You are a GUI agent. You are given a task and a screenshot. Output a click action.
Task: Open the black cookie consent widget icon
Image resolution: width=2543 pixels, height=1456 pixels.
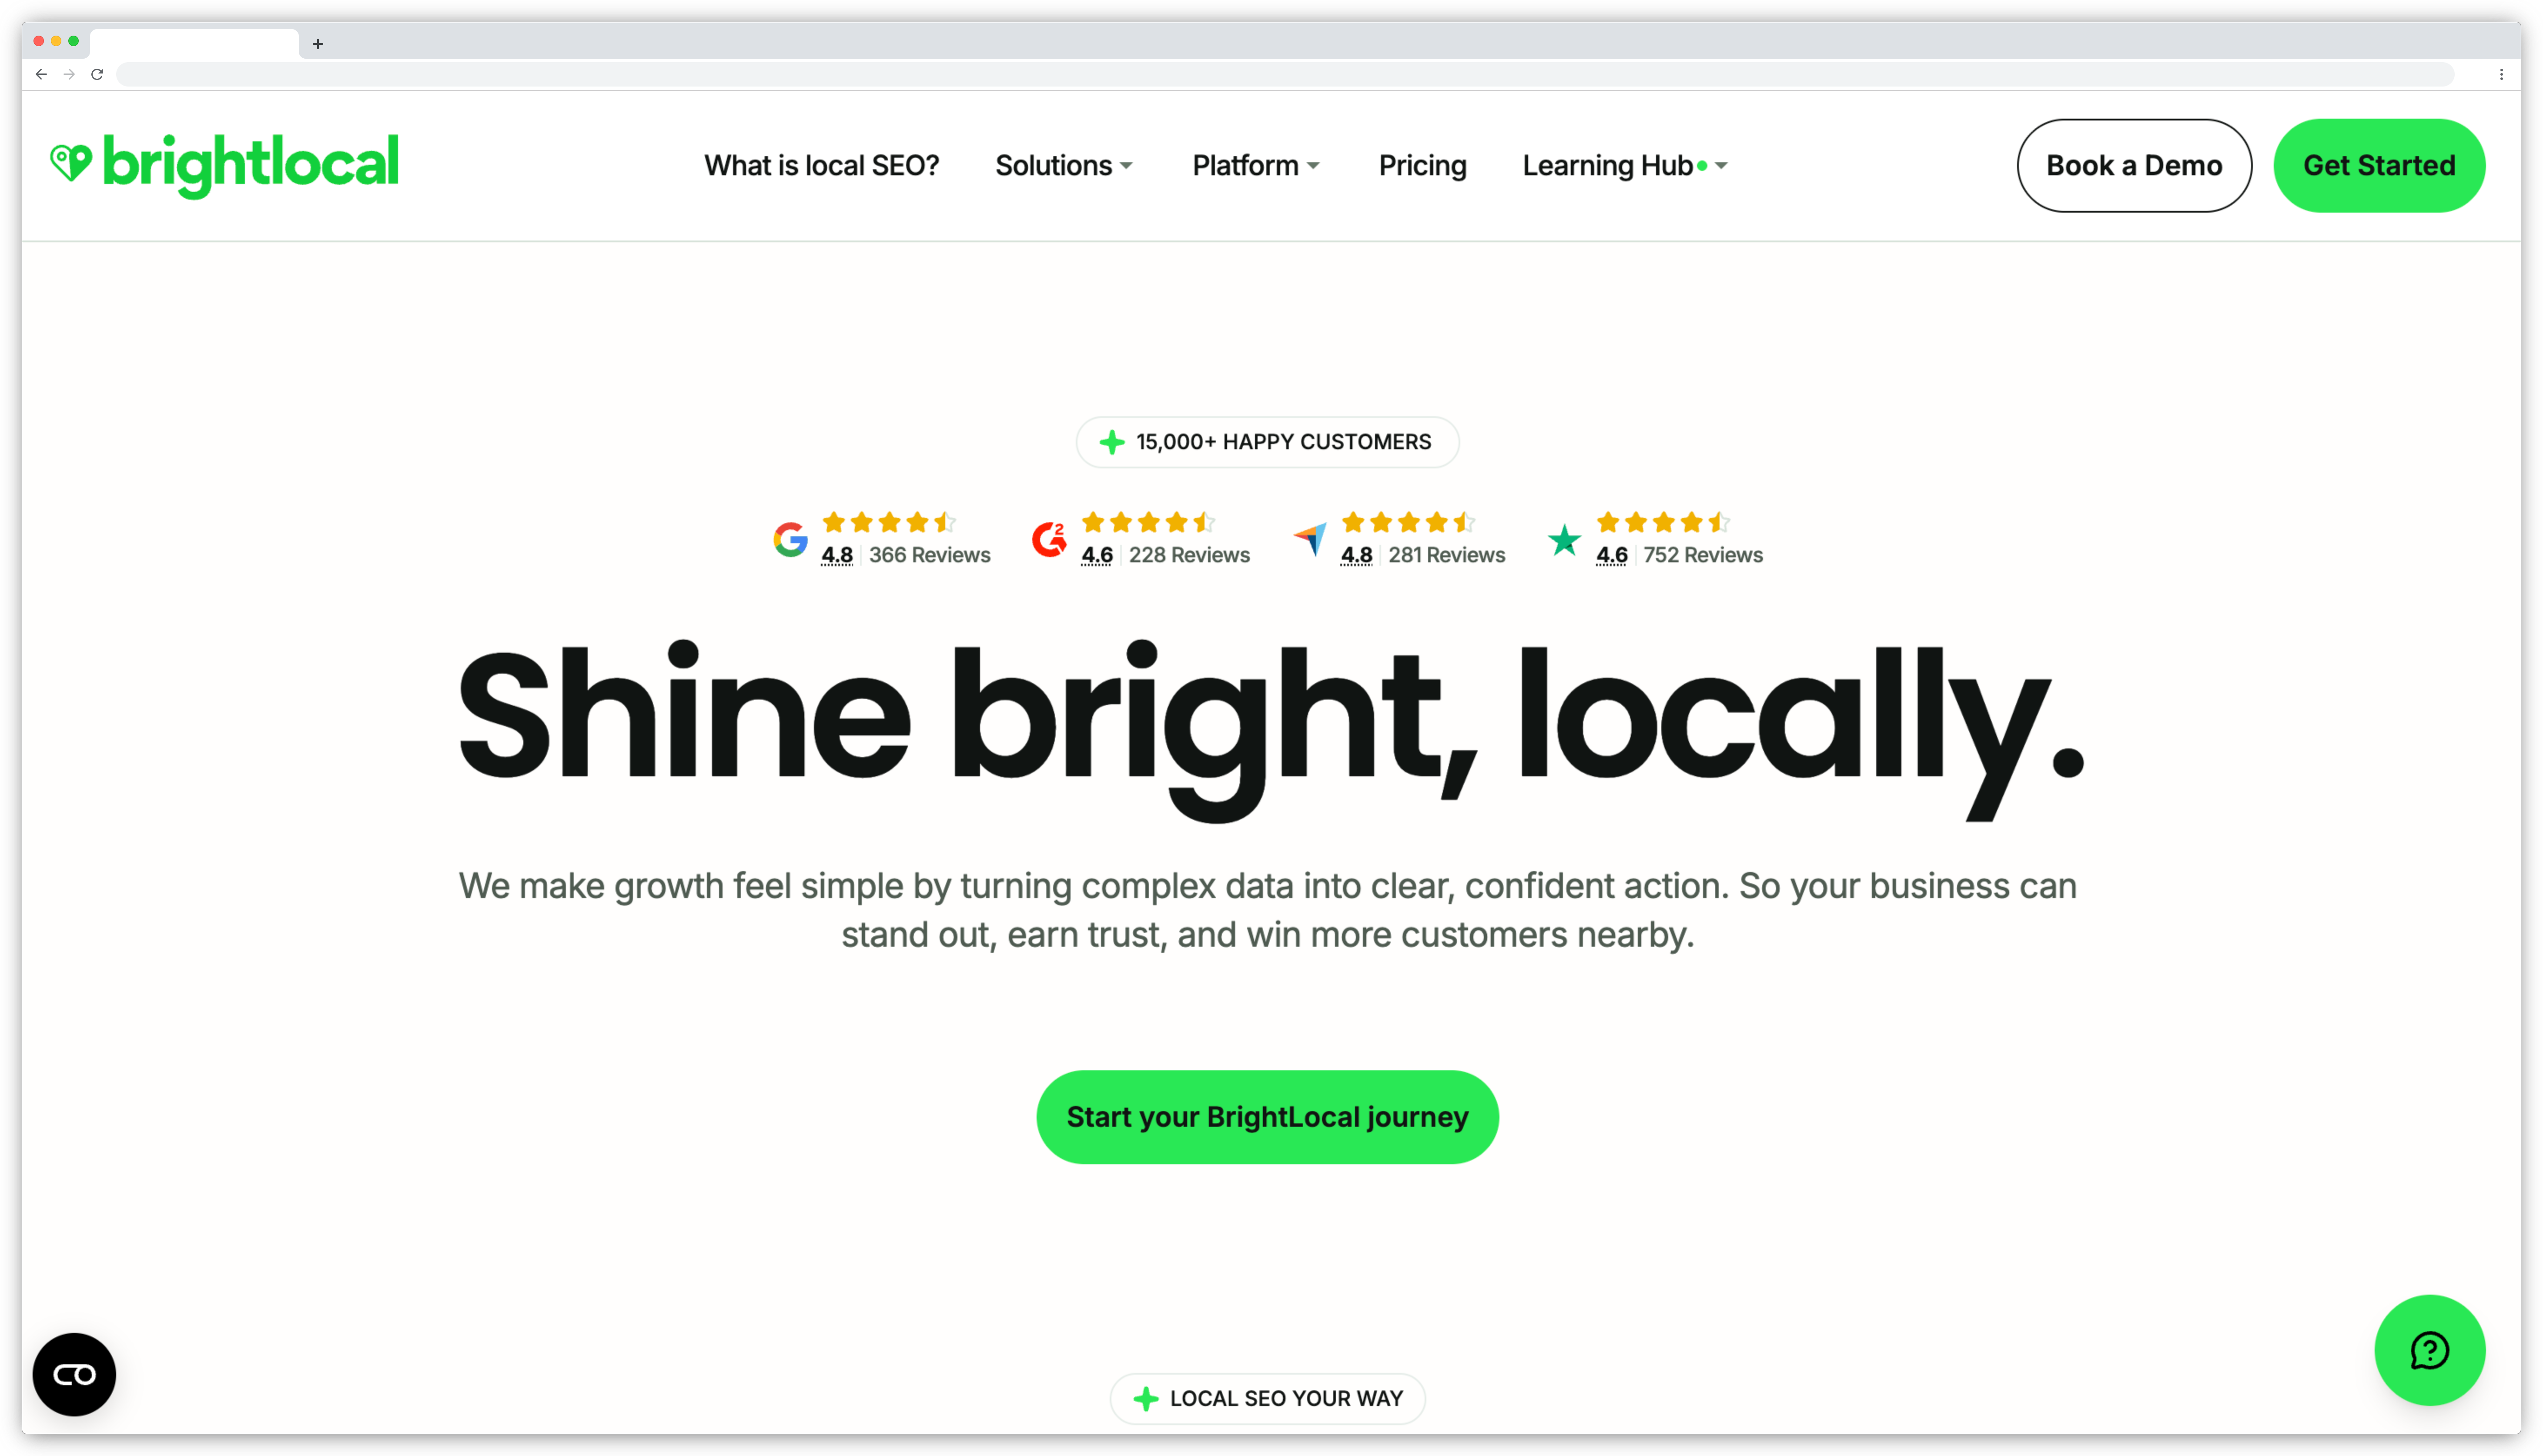tap(74, 1373)
